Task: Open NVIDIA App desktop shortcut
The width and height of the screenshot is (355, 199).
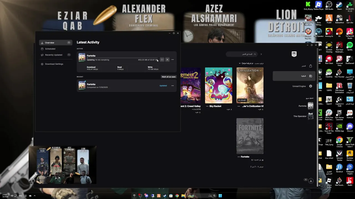Action: click(339, 128)
